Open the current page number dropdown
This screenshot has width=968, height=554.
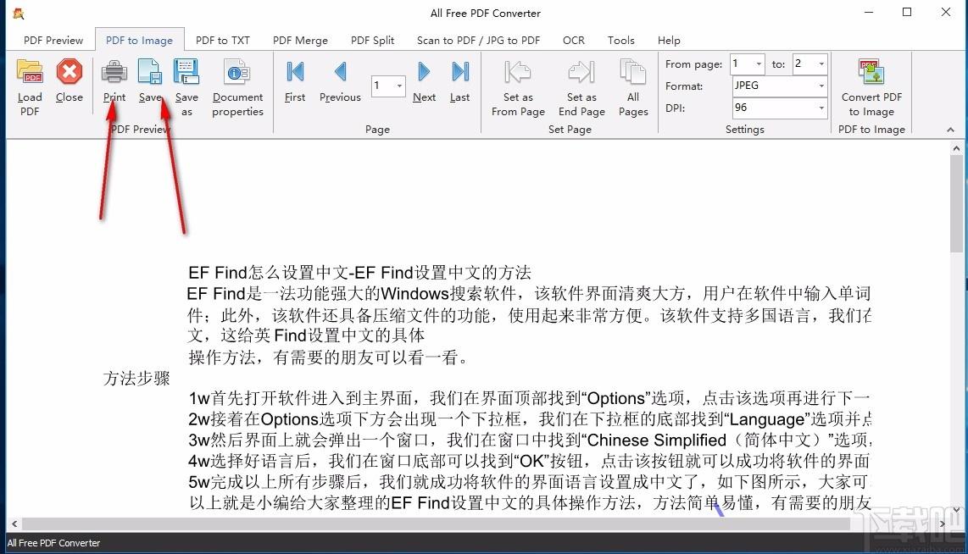click(399, 86)
